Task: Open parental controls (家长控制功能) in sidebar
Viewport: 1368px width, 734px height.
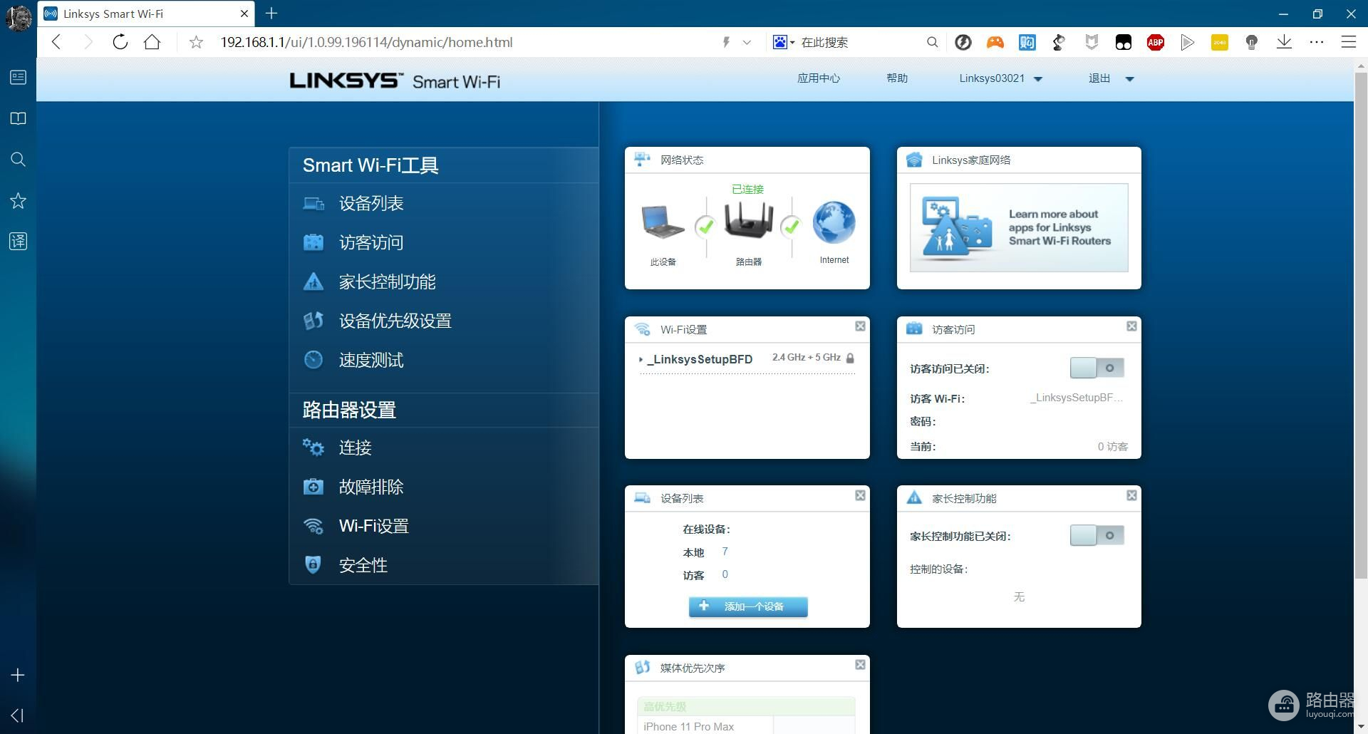Action: point(387,282)
